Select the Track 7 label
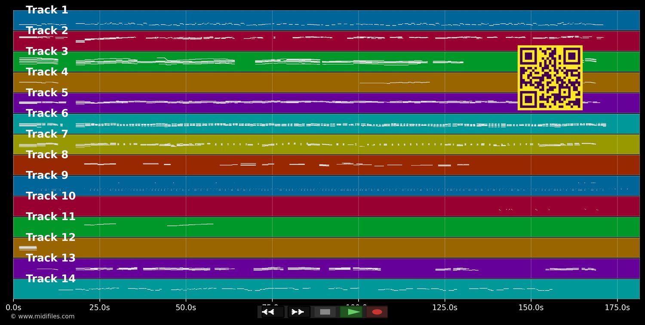This screenshot has width=645, height=325. pos(47,134)
